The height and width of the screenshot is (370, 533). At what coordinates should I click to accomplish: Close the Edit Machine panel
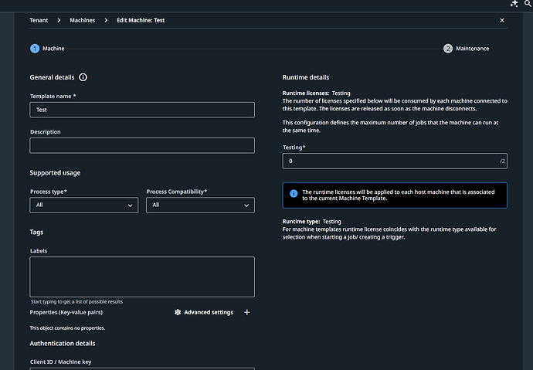tap(502, 20)
